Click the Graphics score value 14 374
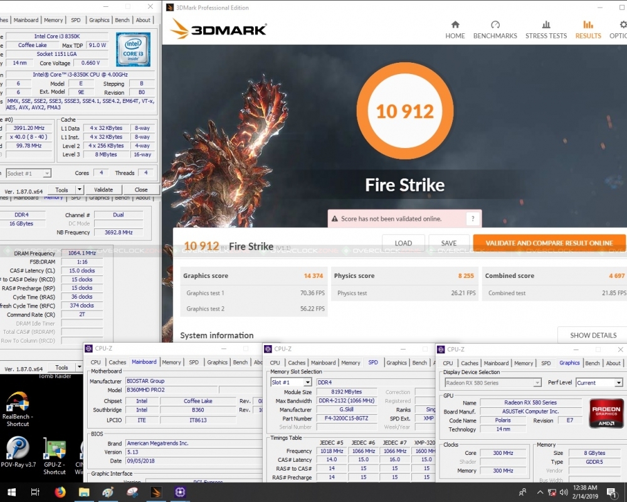 coord(313,276)
